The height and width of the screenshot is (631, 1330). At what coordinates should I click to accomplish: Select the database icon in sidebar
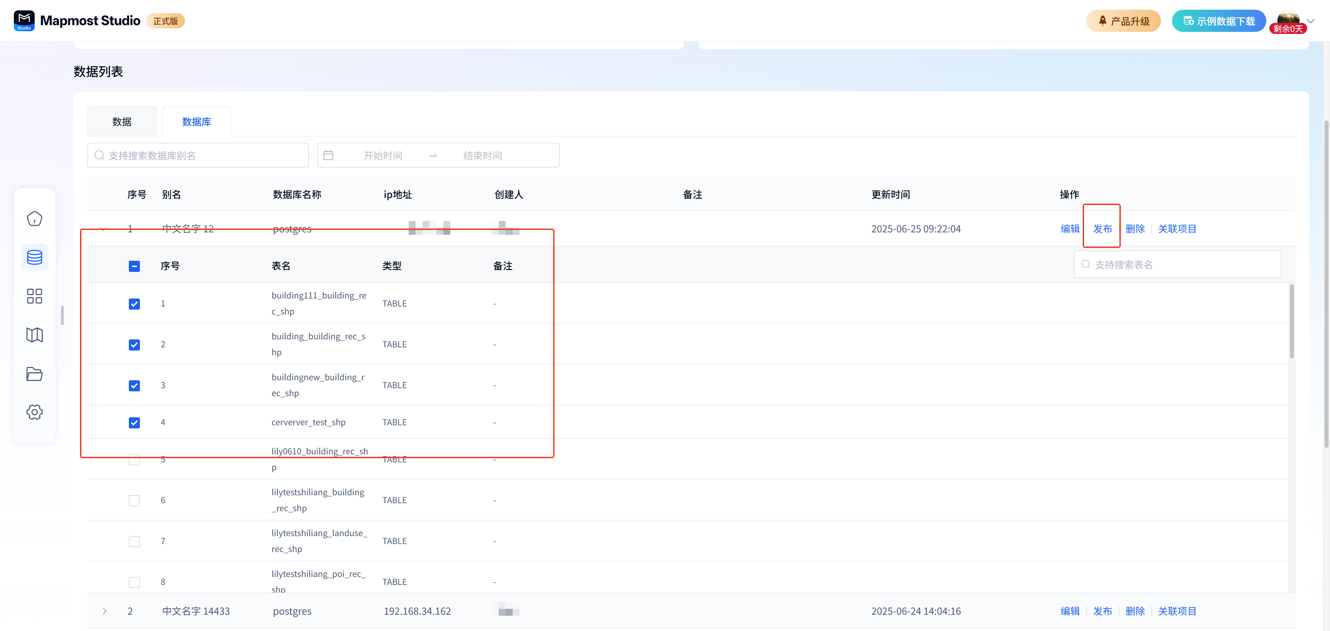tap(34, 257)
